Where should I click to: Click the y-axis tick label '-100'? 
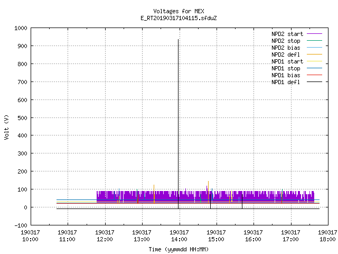21,225
